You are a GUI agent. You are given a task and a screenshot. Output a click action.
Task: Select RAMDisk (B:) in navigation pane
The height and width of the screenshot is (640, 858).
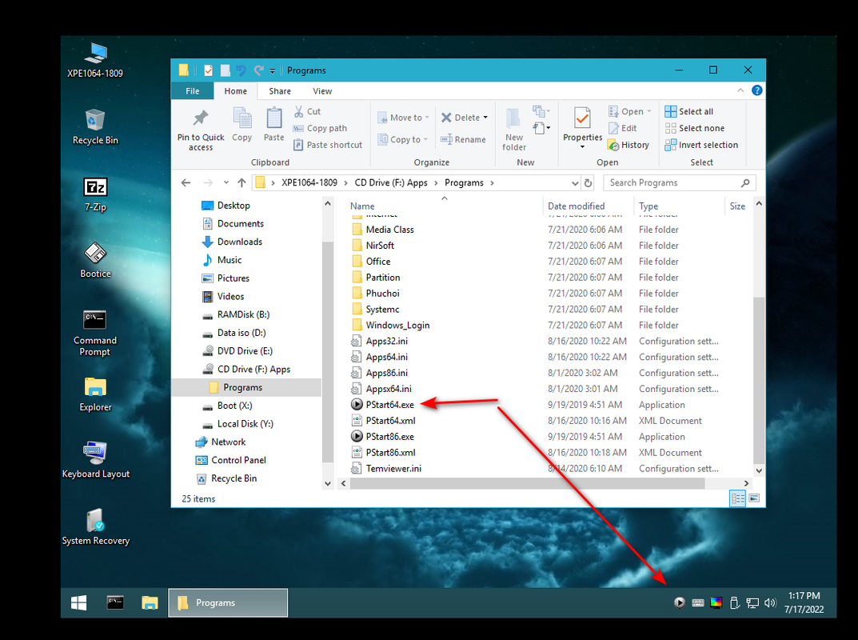tap(236, 314)
